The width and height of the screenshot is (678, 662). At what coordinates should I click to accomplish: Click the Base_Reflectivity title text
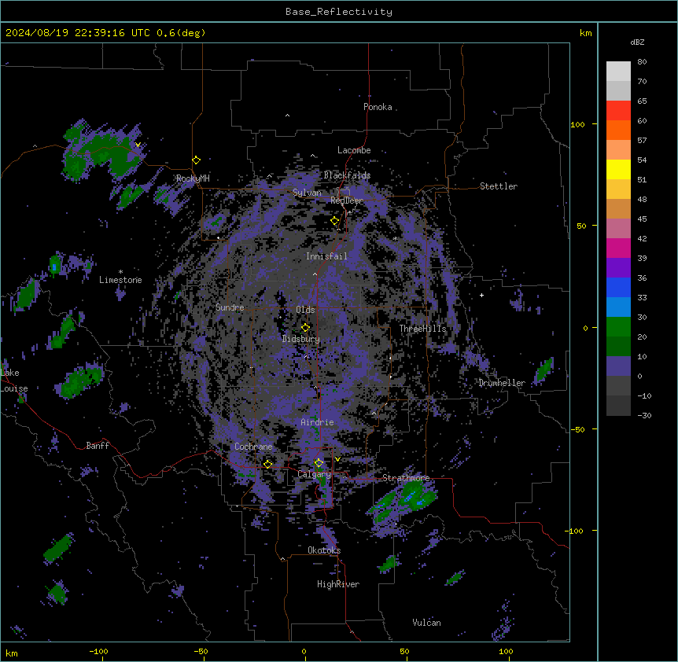coord(339,12)
